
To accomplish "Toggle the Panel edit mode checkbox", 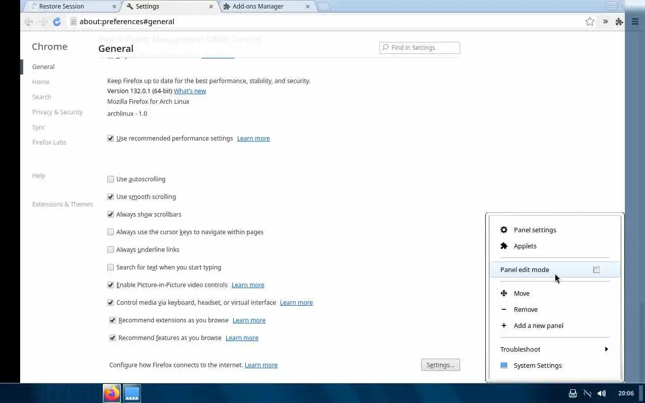I will pos(596,270).
